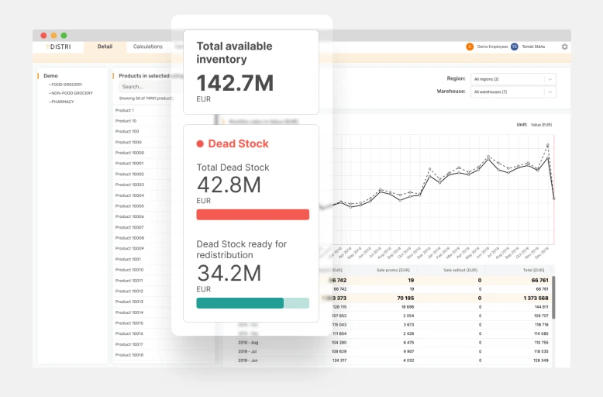
Task: Click the sale promo value 70 195
Action: coord(405,299)
